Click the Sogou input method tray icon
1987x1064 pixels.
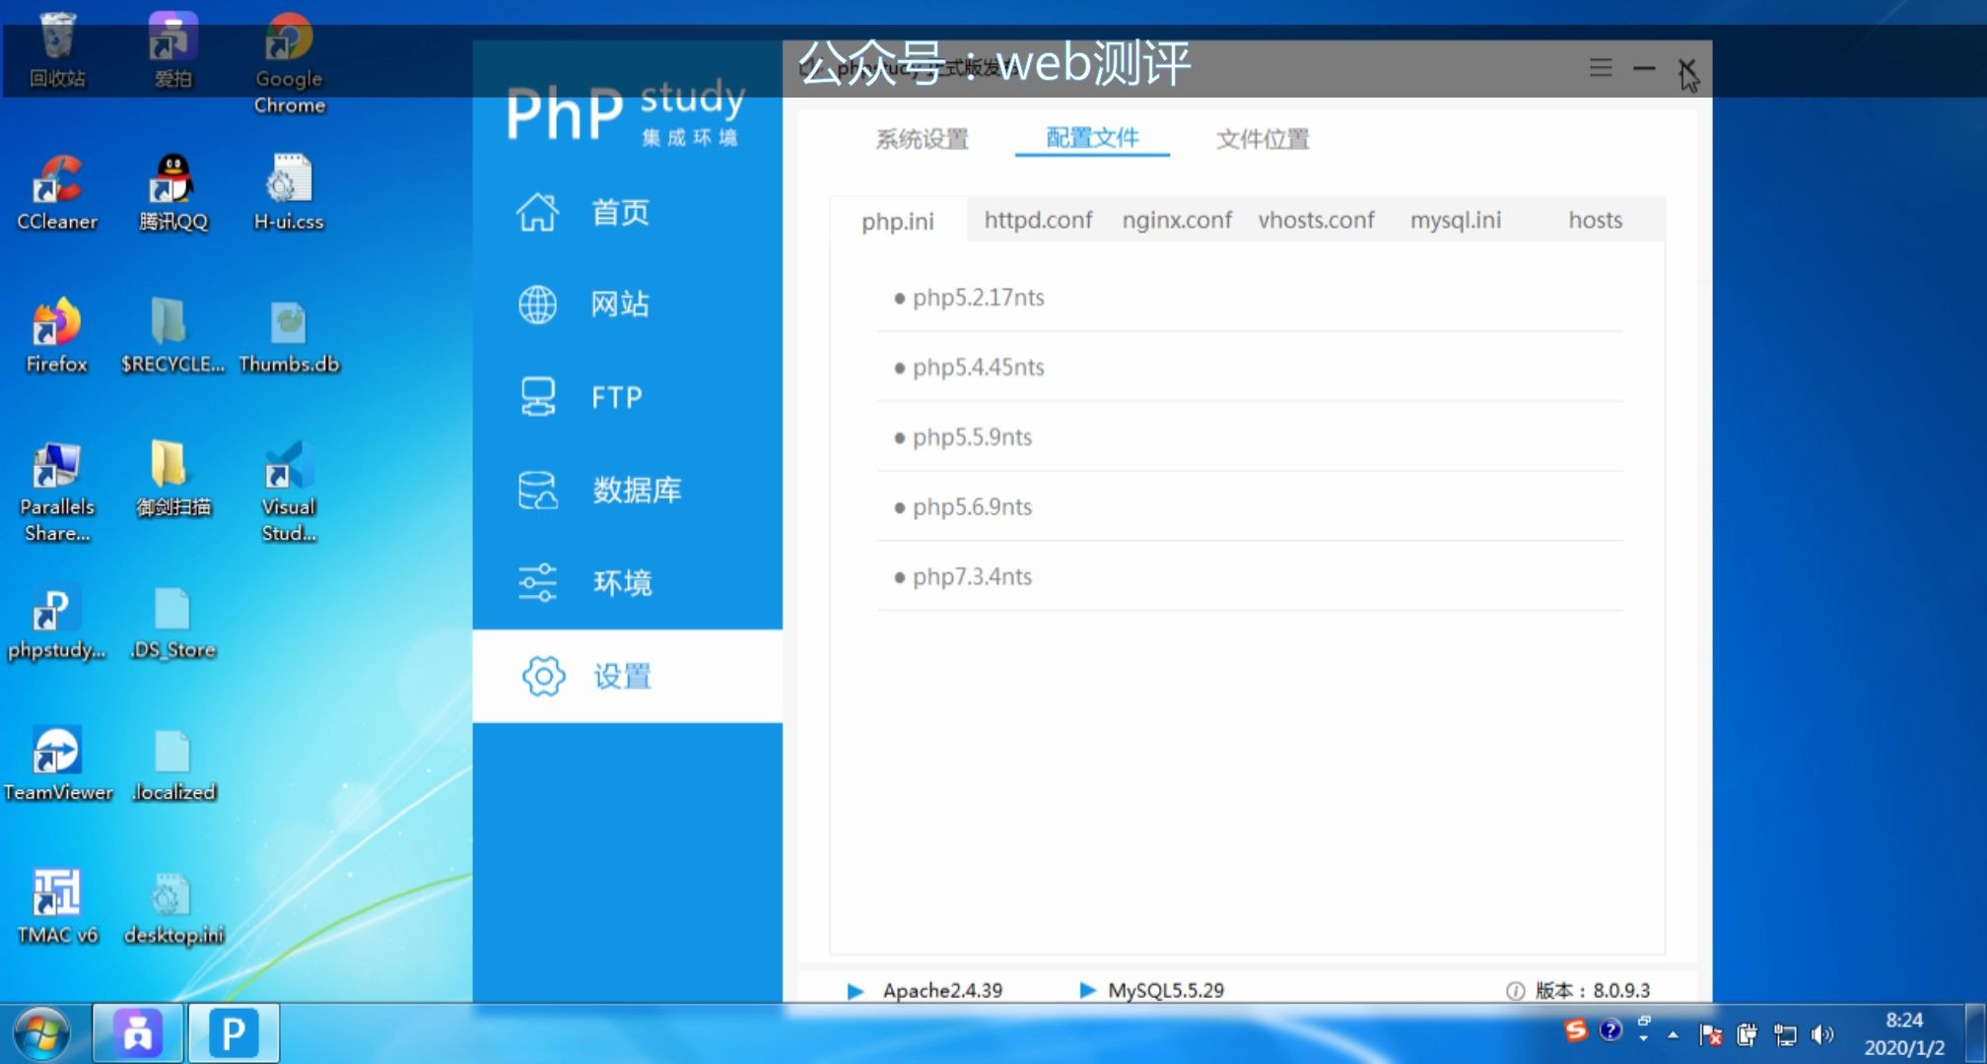coord(1576,1031)
